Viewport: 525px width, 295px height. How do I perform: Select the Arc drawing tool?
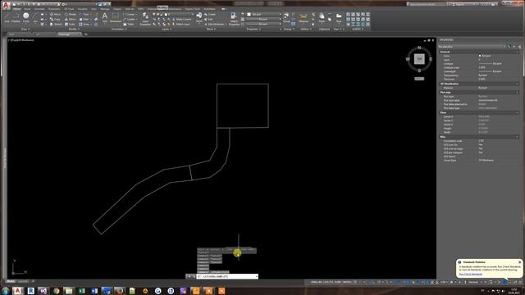click(35, 17)
